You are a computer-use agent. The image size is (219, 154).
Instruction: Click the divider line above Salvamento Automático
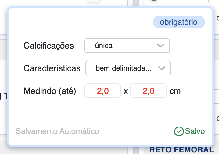[x=110, y=120]
